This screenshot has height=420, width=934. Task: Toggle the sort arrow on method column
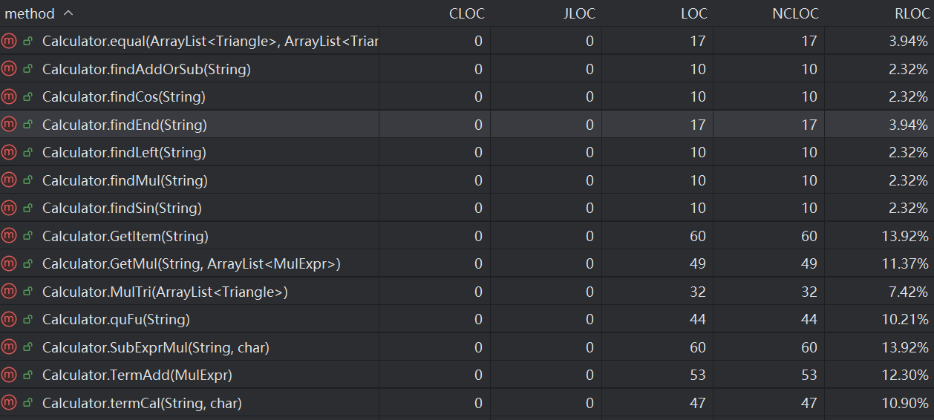(68, 13)
